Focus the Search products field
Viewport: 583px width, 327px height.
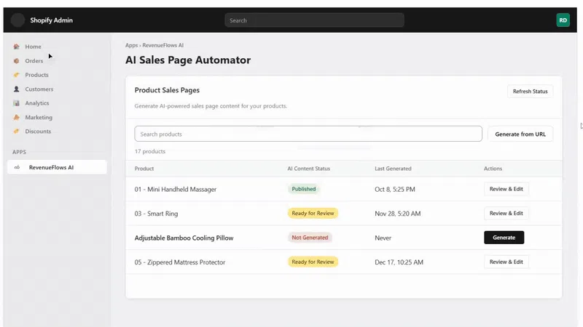coord(308,134)
